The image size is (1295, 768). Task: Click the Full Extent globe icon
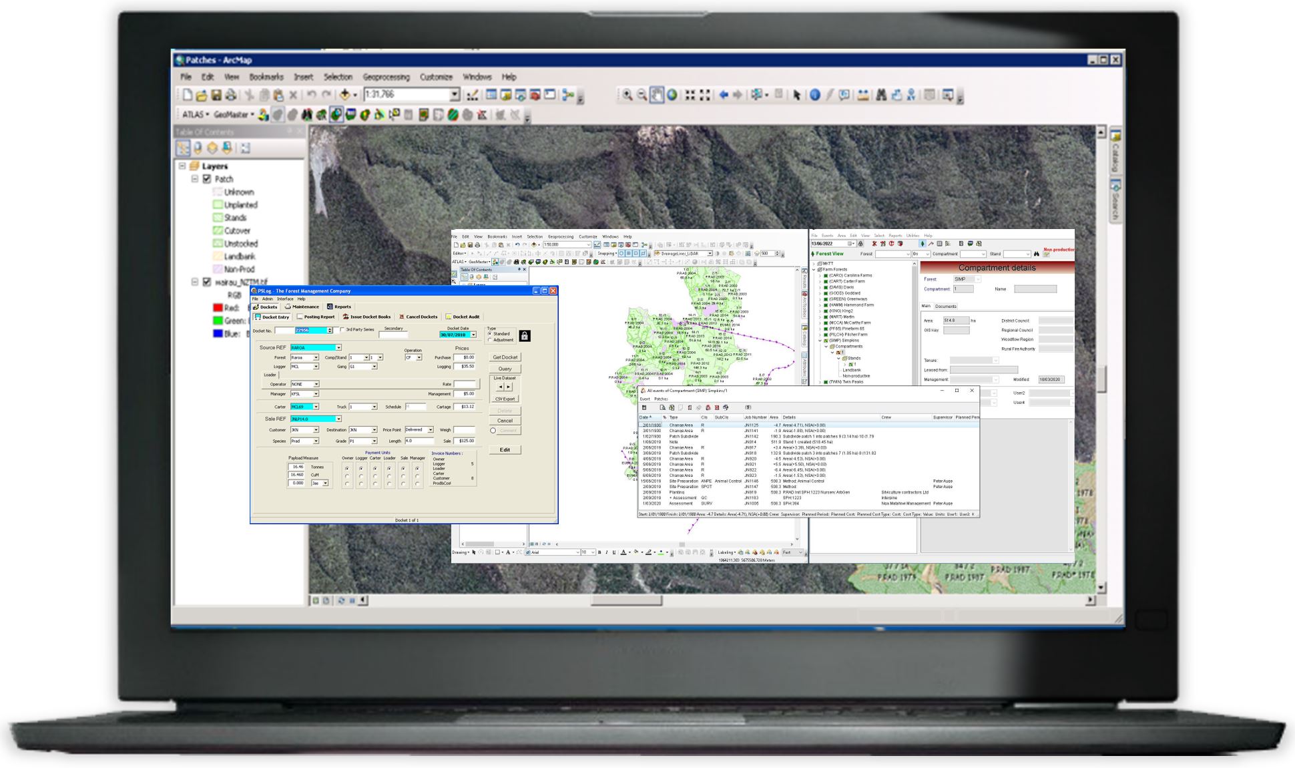(672, 95)
